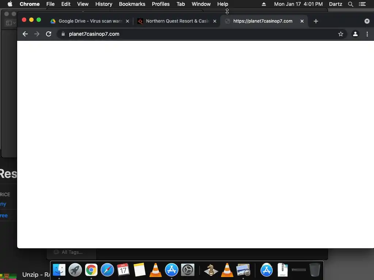
Task: Close the Google Drive tab
Action: pyautogui.click(x=127, y=21)
